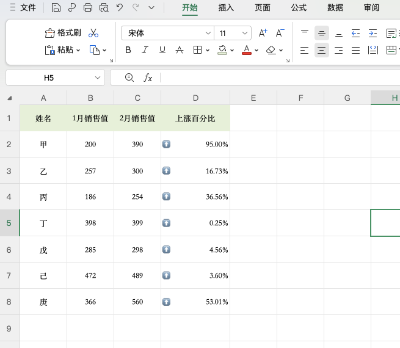Click the Undo arrow icon
Image resolution: width=400 pixels, height=348 pixels.
120,8
